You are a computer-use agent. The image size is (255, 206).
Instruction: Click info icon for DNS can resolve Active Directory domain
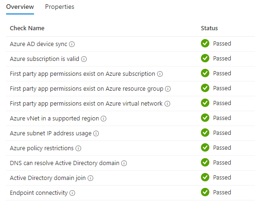pos(124,163)
